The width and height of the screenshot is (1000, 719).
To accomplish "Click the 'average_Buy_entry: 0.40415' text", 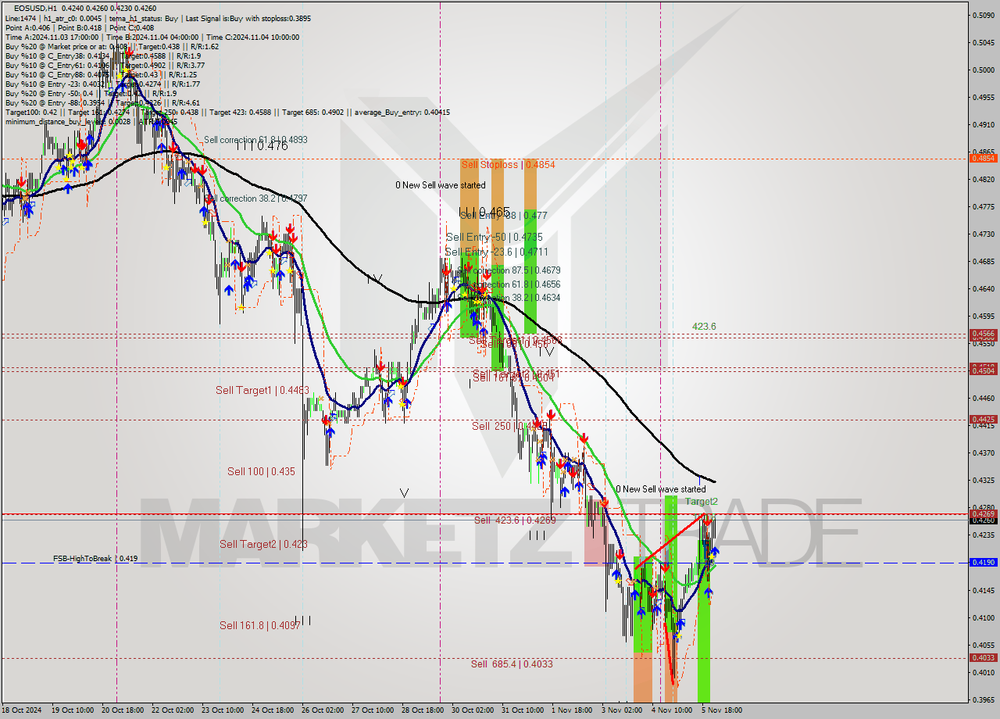I will [x=404, y=112].
